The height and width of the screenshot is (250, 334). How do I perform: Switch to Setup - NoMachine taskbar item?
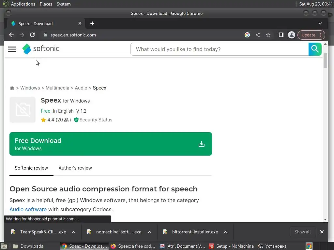[x=232, y=246]
